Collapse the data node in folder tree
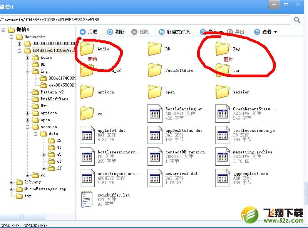This screenshot has height=228, width=308. [x=35, y=134]
